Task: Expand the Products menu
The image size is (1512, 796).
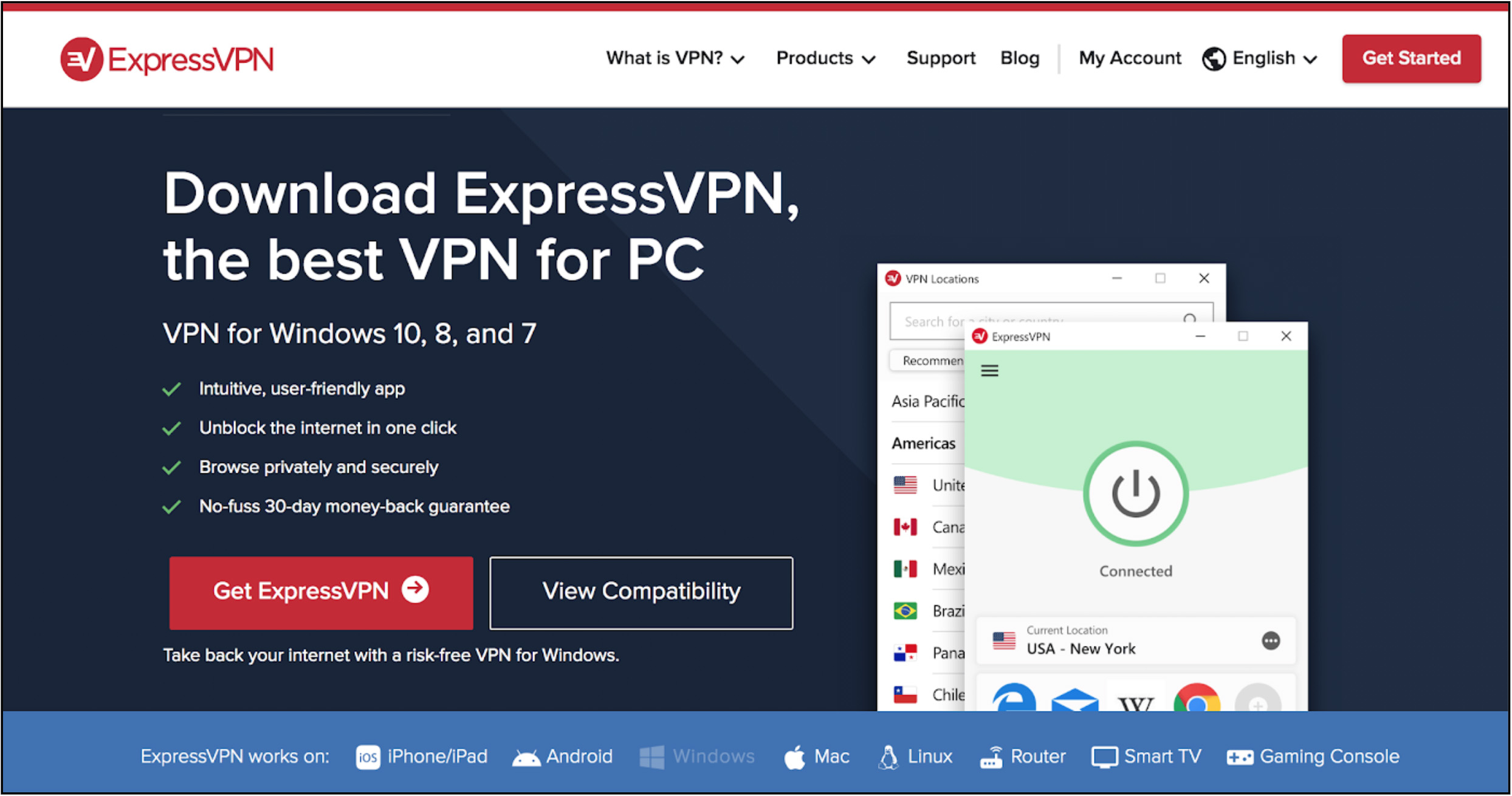Action: (x=826, y=58)
